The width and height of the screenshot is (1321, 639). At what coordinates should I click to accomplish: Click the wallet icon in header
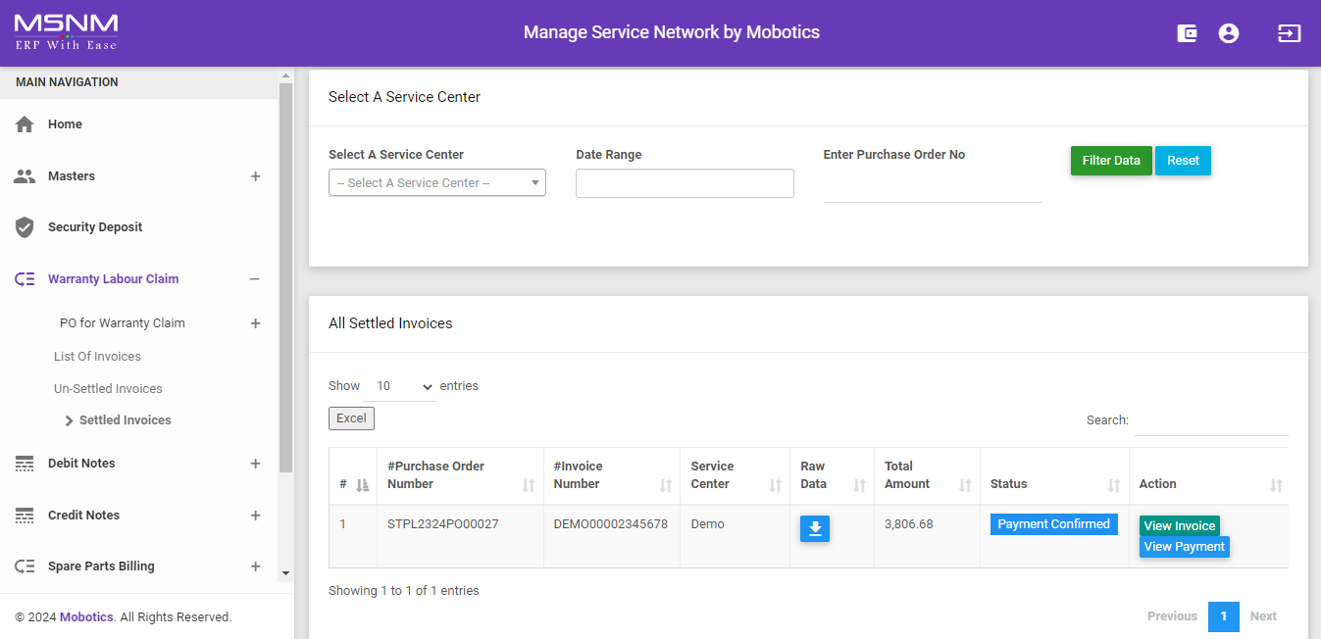(x=1187, y=33)
